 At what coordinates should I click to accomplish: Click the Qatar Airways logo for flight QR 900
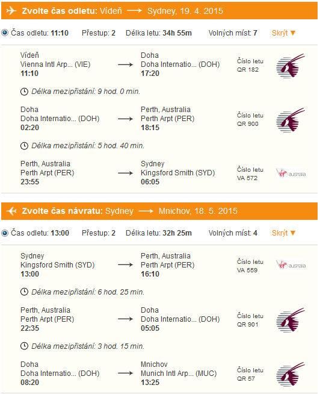coord(291,120)
